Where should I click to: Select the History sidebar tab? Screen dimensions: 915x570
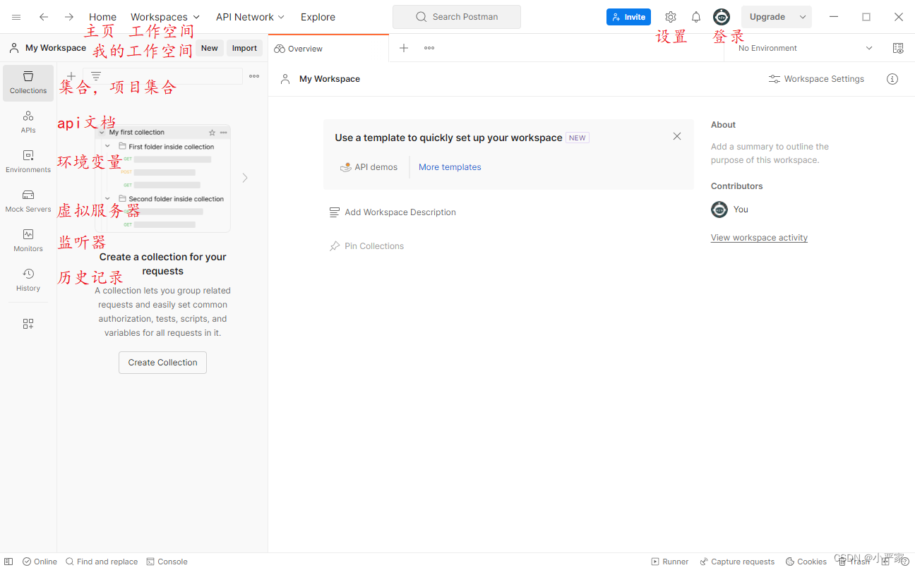click(28, 280)
